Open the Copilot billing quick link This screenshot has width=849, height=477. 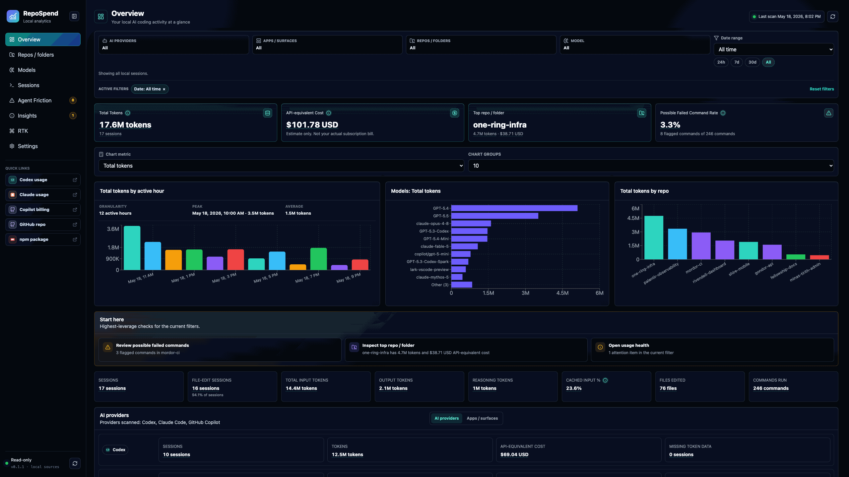tap(43, 210)
